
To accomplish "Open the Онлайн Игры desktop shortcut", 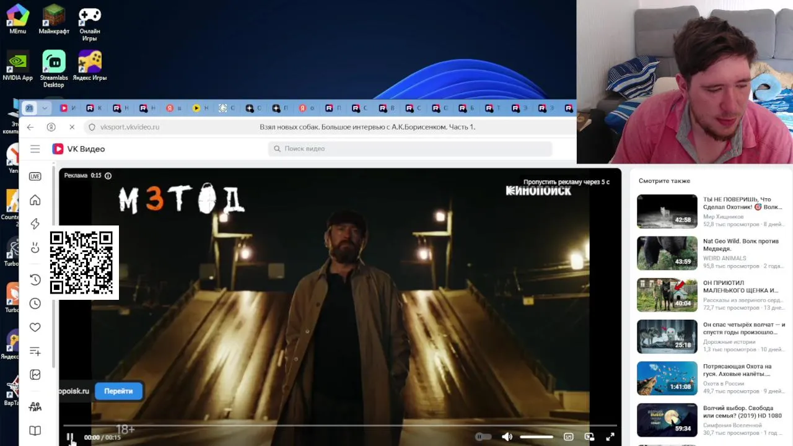I will click(90, 22).
